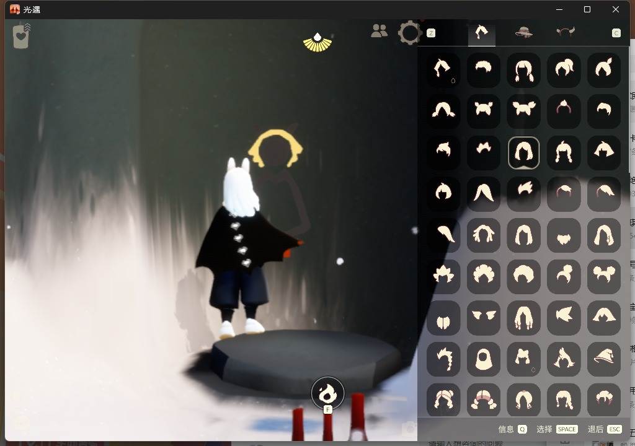635x446 pixels.
Task: Select the dreadlocks hairstyle
Action: point(484,235)
